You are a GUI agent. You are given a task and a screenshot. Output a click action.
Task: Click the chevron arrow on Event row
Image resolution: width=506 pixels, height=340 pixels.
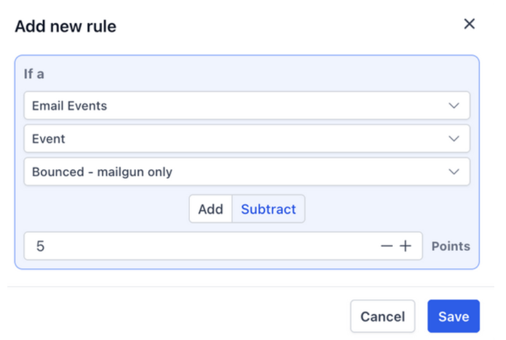pyautogui.click(x=454, y=139)
